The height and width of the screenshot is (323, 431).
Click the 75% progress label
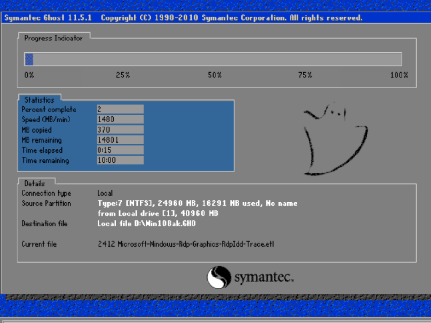click(305, 75)
